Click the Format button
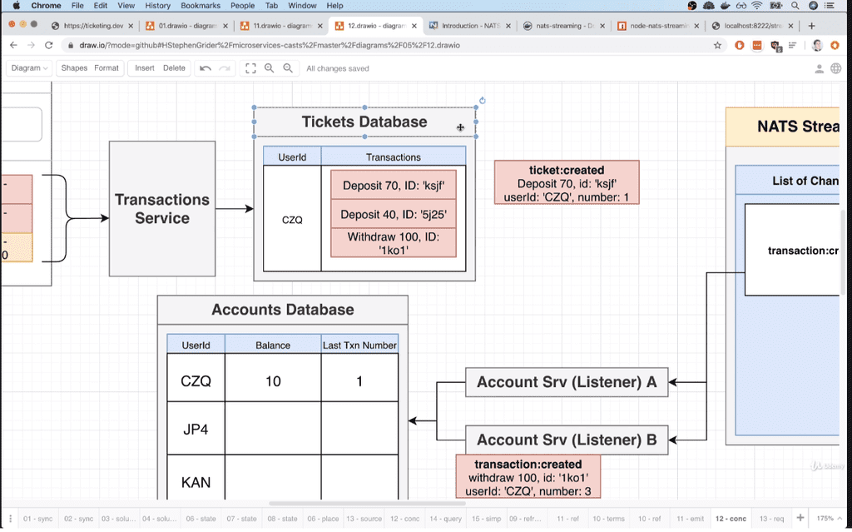Viewport: 852px width, 532px height. [106, 68]
